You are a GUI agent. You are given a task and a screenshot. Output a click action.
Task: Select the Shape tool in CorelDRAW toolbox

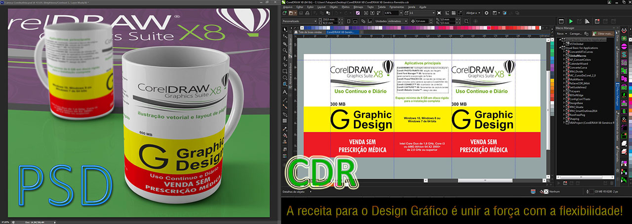[x=284, y=36]
